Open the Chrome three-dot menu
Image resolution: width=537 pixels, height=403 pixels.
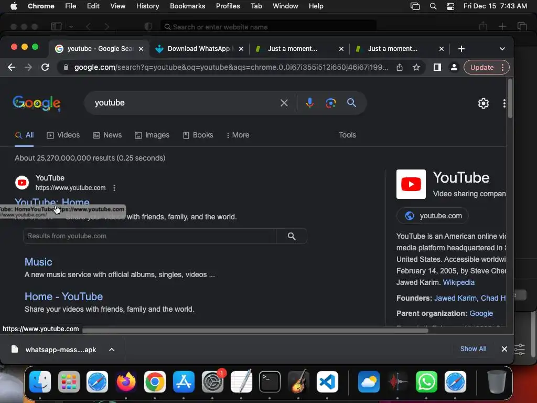point(502,67)
